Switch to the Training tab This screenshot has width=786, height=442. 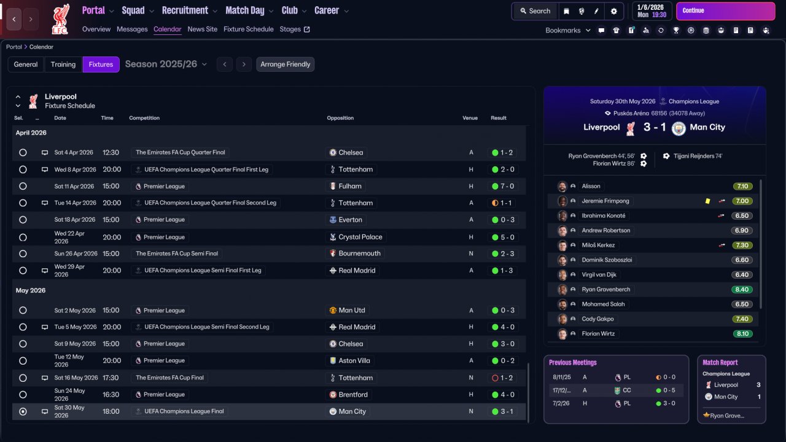(x=63, y=64)
